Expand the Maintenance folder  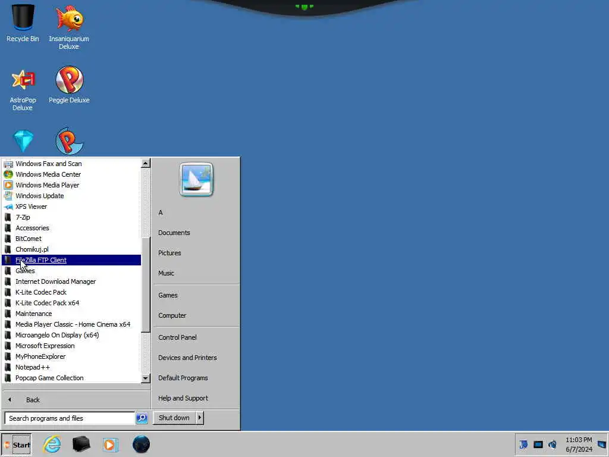click(x=71, y=314)
